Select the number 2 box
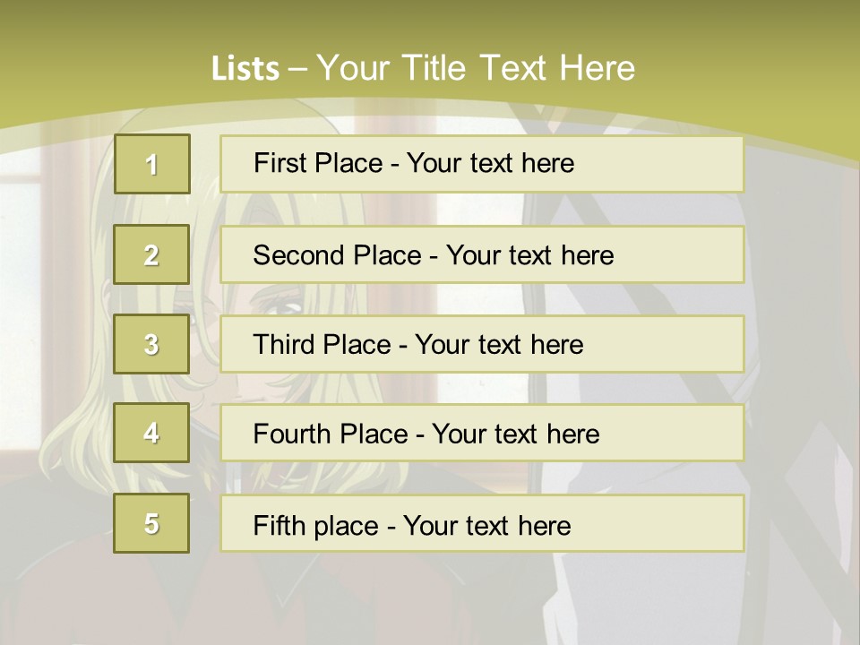Viewport: 860px width, 645px height. click(x=151, y=254)
